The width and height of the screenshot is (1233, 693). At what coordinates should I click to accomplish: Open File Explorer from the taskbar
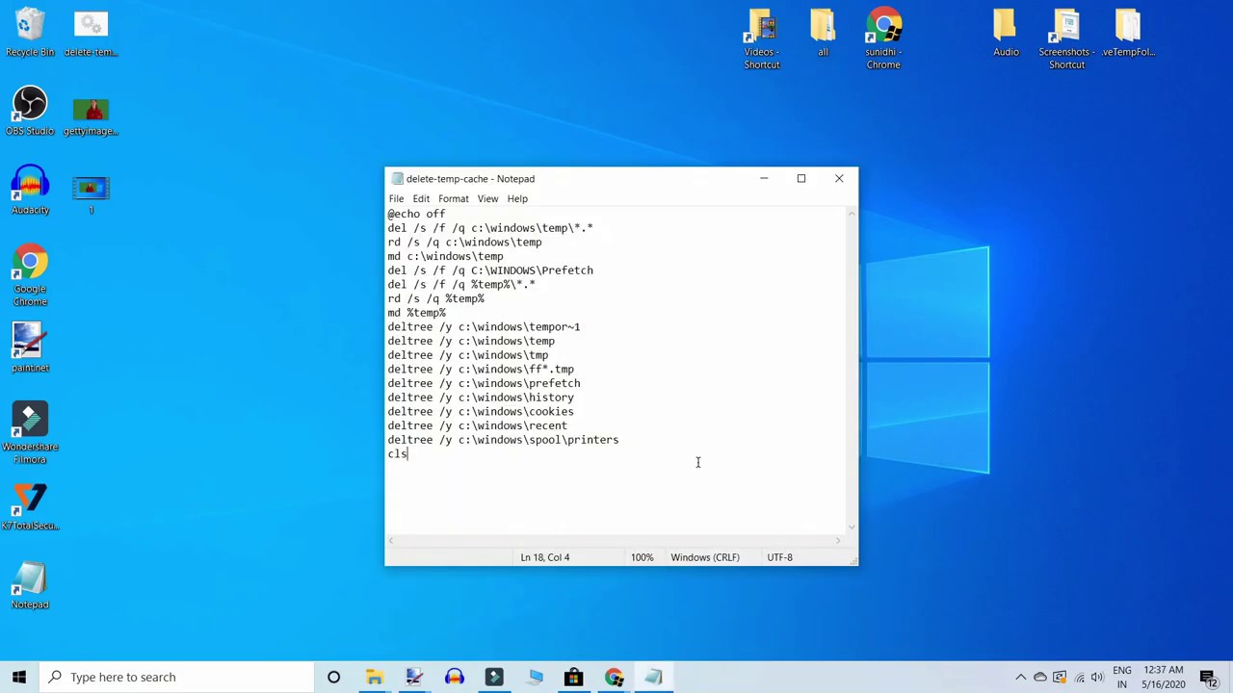(374, 677)
